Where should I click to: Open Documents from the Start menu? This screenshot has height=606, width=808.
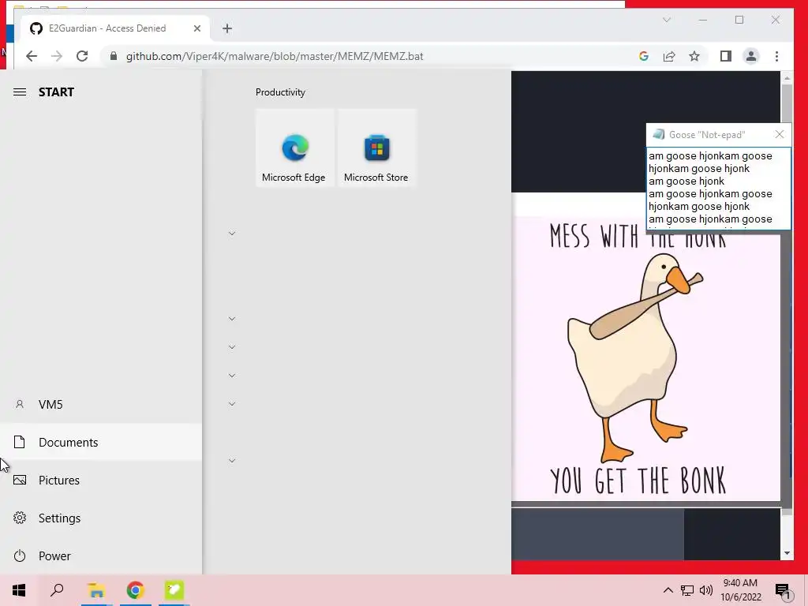click(101, 442)
